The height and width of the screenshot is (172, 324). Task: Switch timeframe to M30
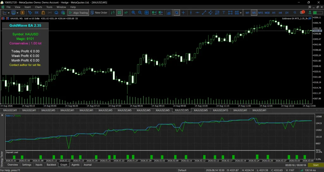(267, 13)
